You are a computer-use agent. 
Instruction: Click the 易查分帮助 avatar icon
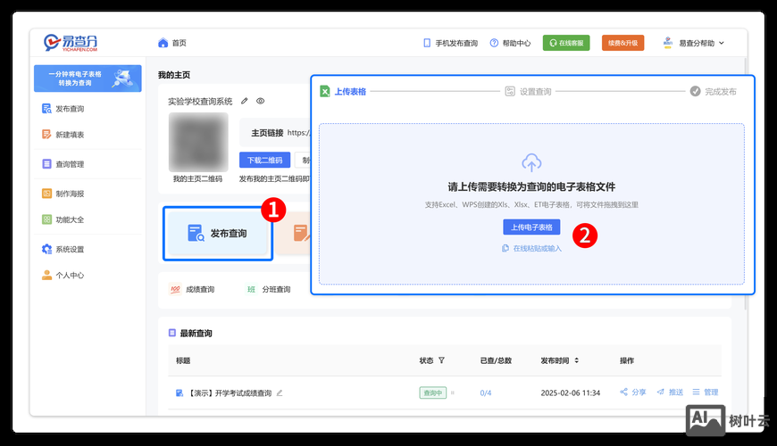(x=667, y=43)
